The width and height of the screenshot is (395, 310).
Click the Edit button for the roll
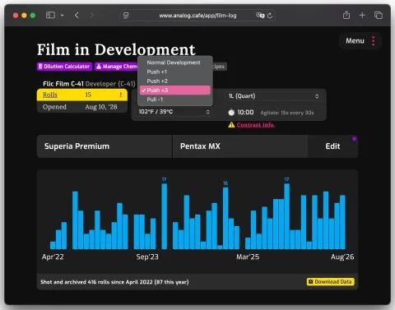pyautogui.click(x=332, y=146)
